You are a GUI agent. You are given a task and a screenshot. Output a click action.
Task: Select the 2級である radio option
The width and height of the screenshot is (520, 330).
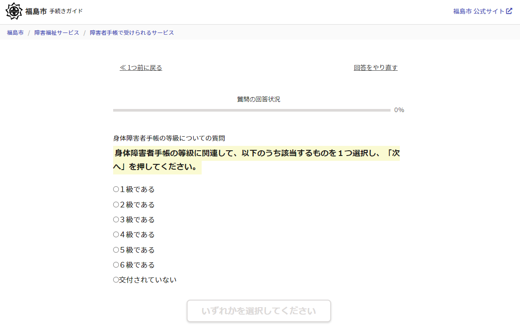(x=116, y=205)
